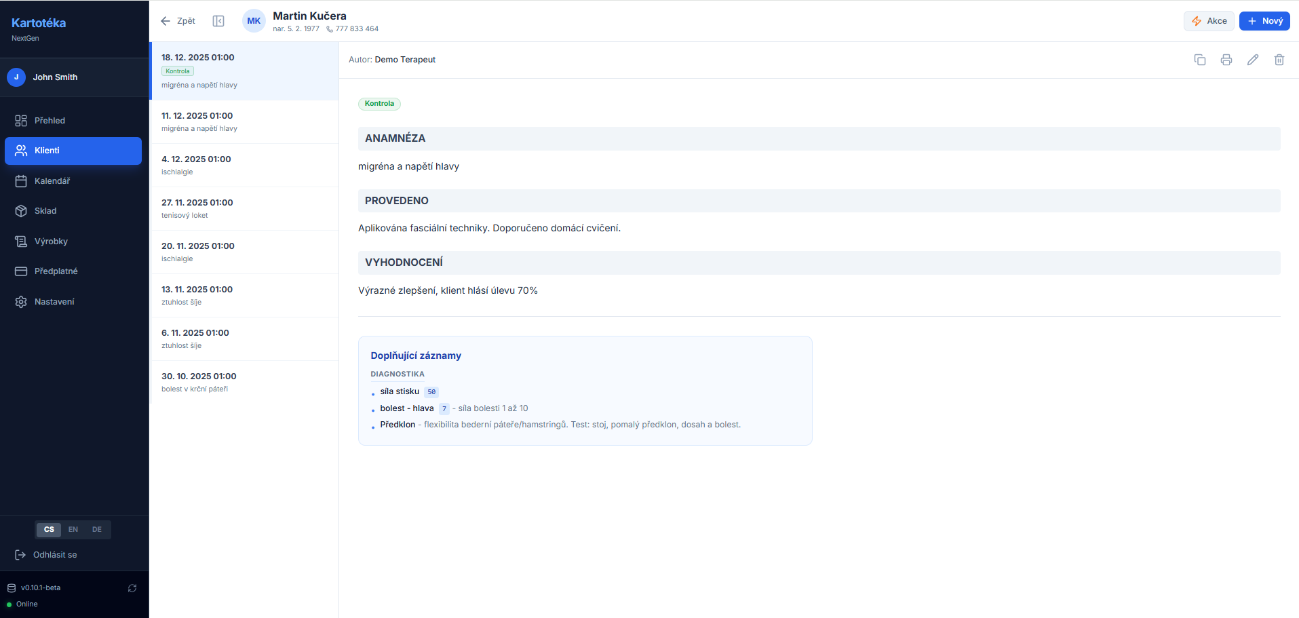Screen dimensions: 1299x618
Task: Open the Přehled dashboard menu item
Action: (x=73, y=121)
